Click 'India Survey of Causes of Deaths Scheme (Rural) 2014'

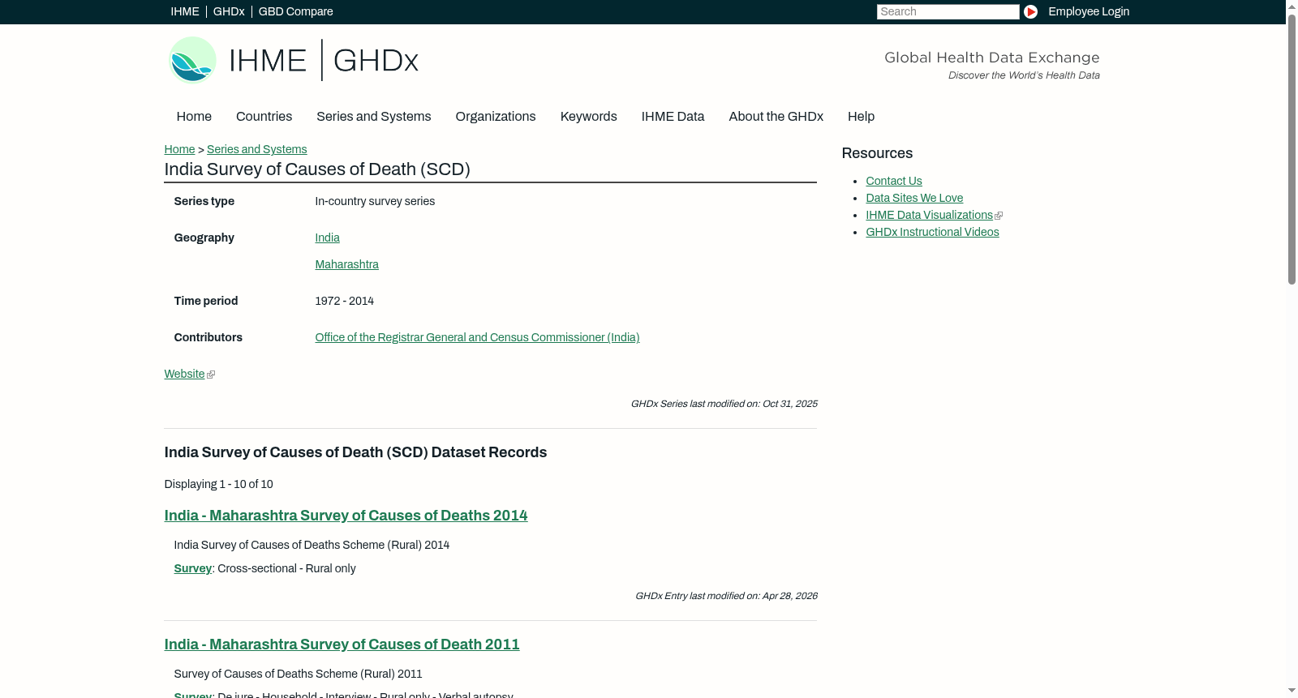click(312, 545)
